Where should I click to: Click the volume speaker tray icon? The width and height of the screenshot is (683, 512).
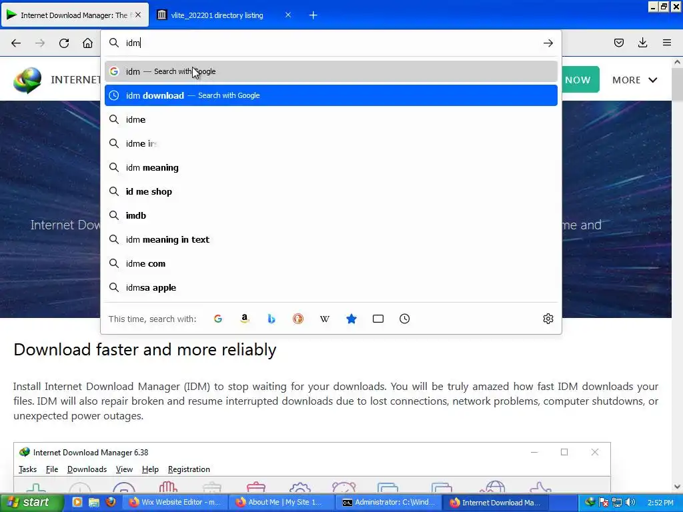[631, 503]
